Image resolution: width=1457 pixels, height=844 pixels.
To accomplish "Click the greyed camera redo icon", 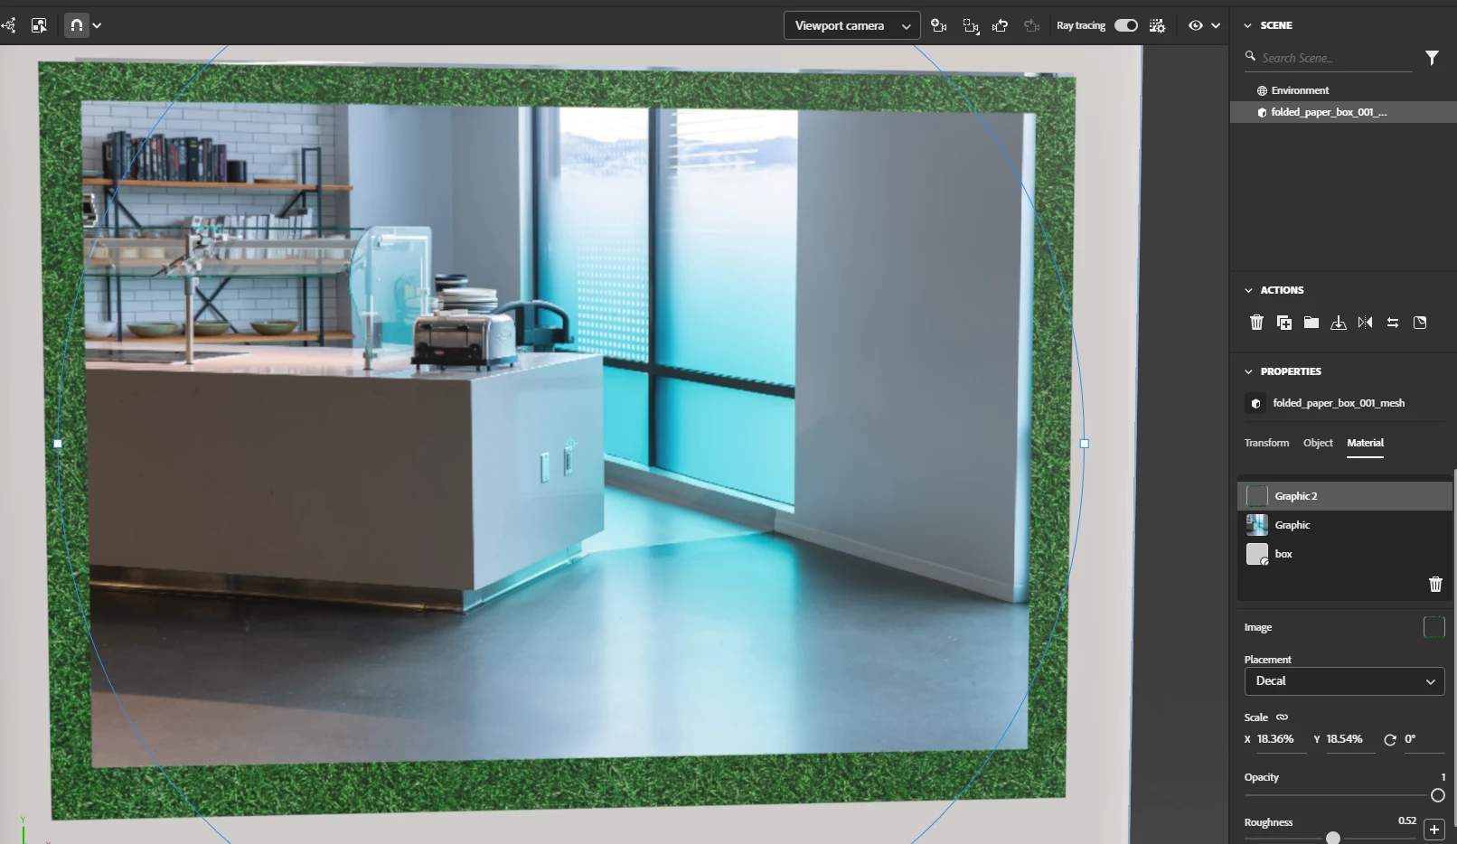I will (1031, 25).
